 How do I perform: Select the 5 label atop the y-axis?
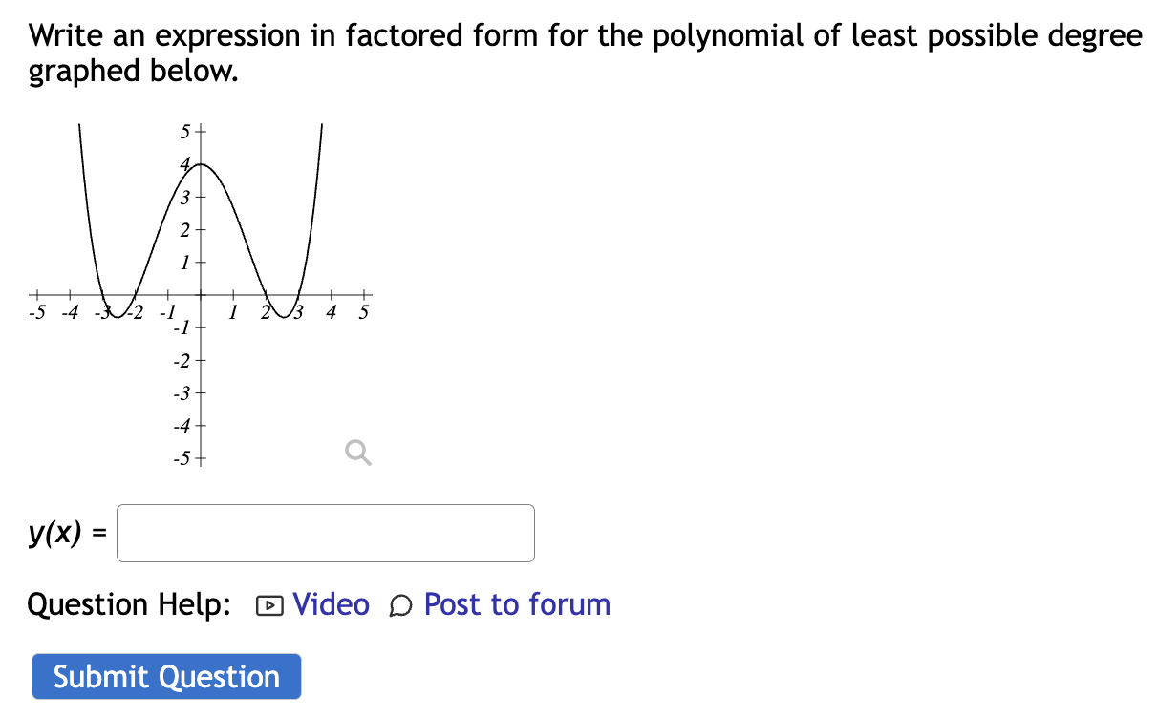(185, 131)
